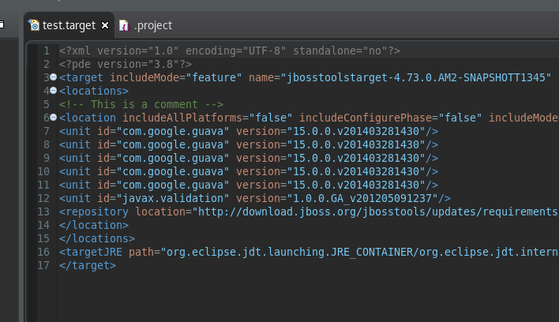
Task: Click the "1.0.0.GA_v201205091237" version value
Action: 362,198
